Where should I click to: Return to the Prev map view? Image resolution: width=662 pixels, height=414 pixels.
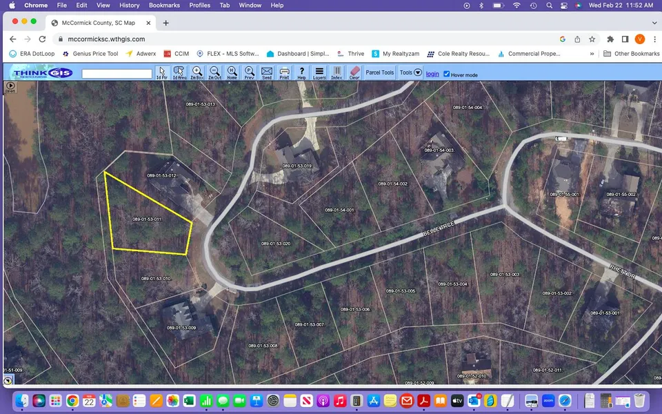pyautogui.click(x=249, y=72)
